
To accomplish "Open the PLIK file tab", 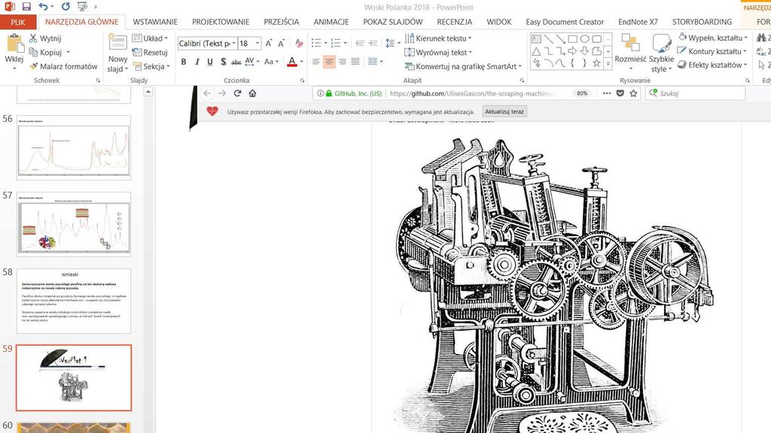I will (18, 22).
